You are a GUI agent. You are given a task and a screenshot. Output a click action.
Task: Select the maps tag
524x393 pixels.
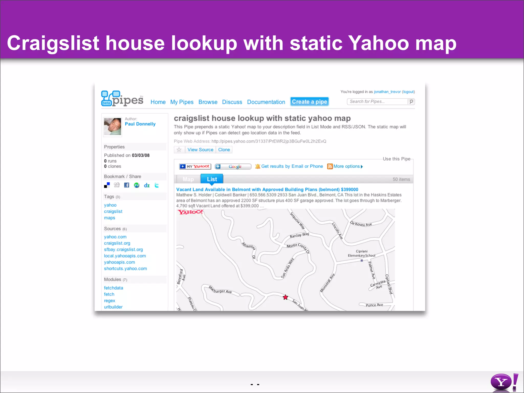(x=110, y=218)
